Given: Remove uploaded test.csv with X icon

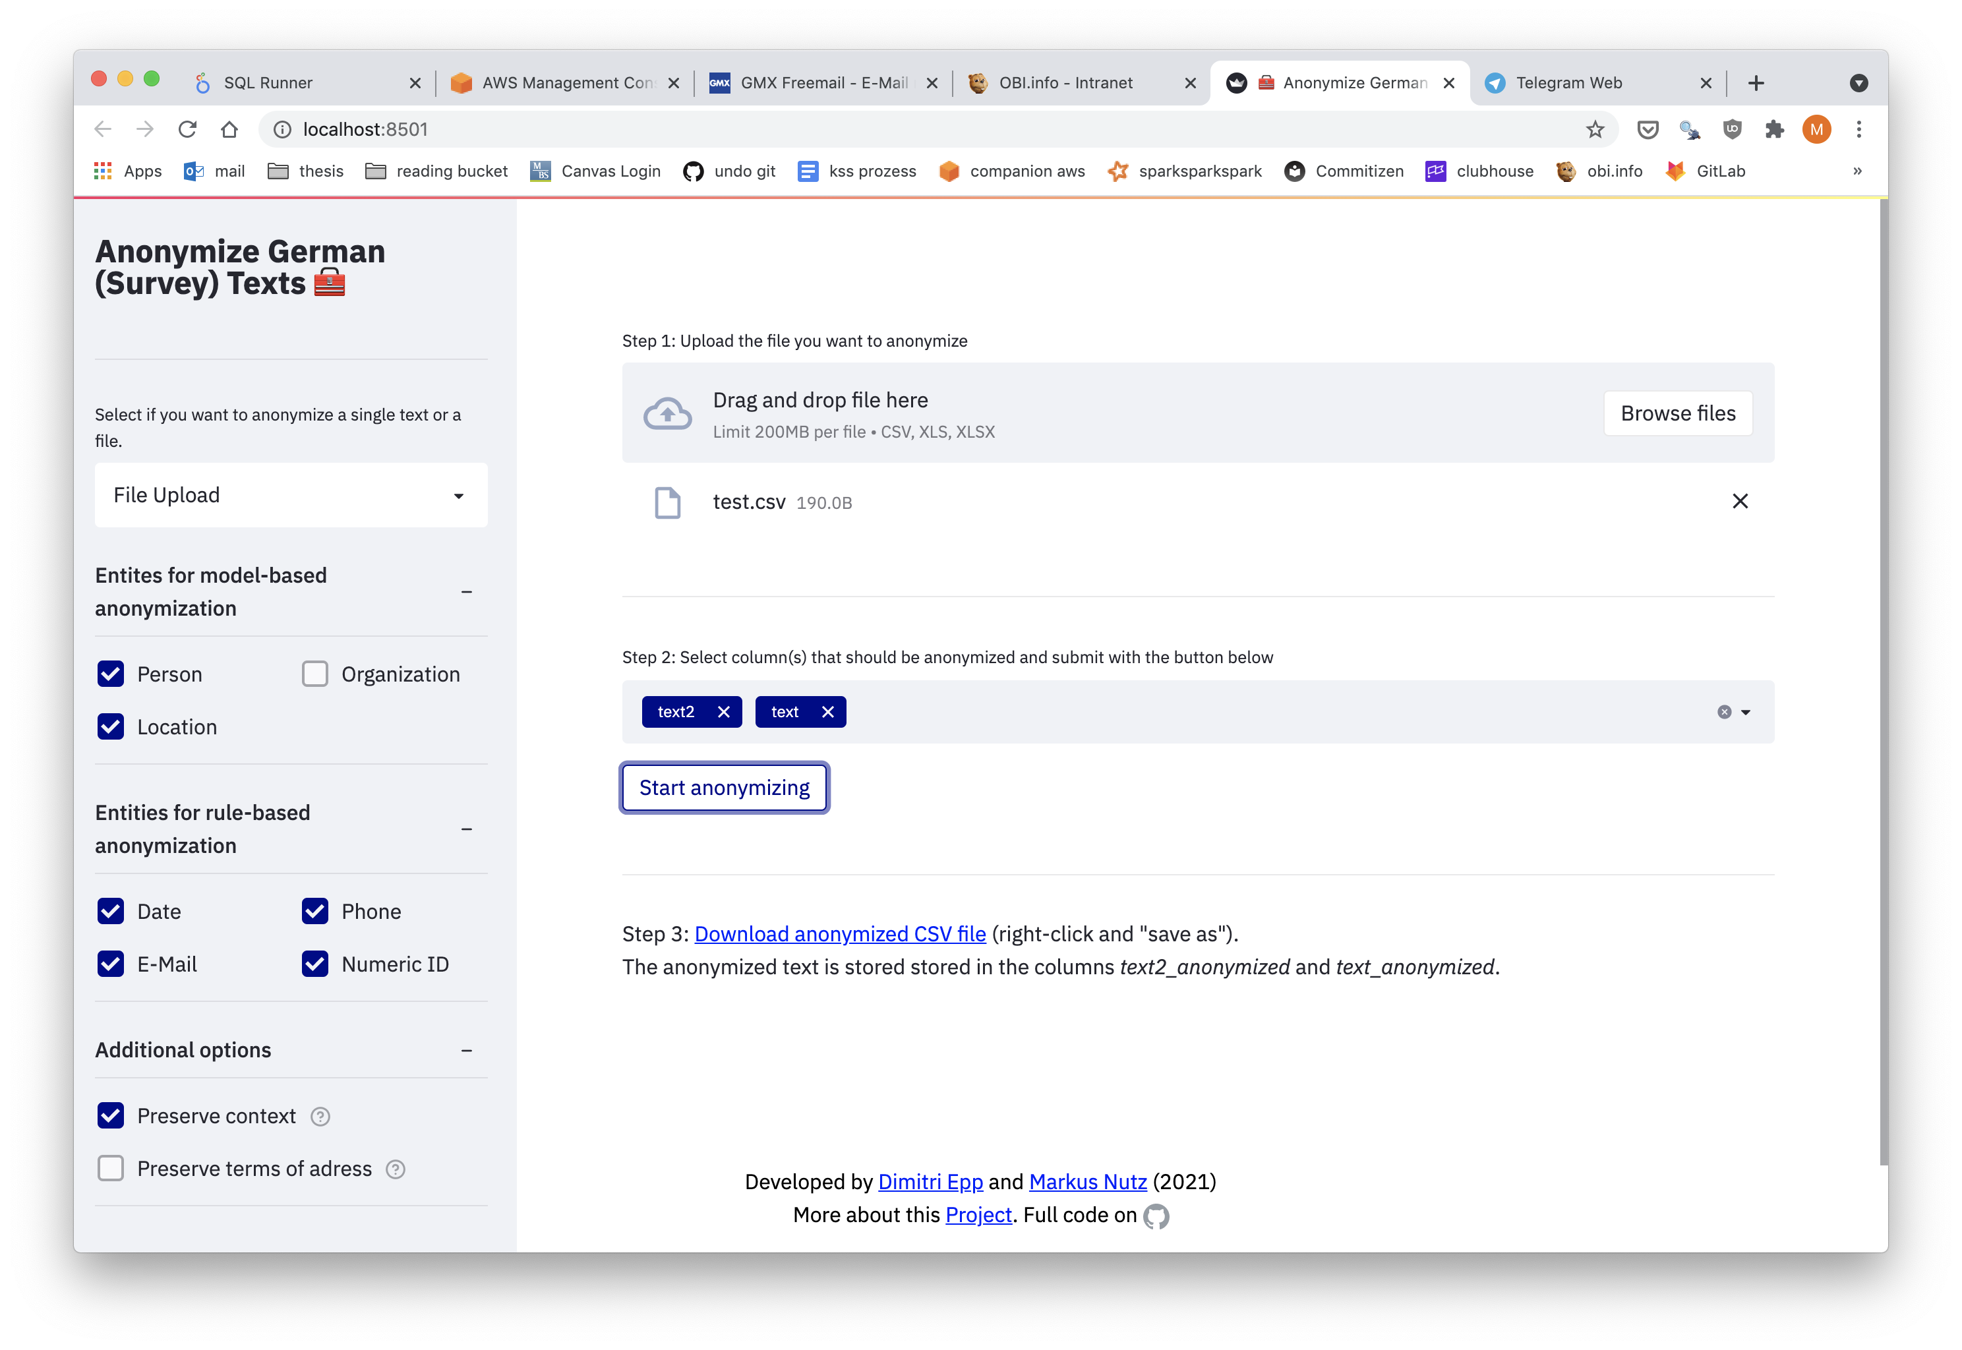Looking at the screenshot, I should click(1739, 502).
